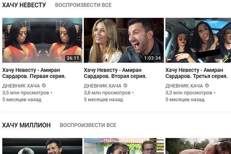The image size is (231, 154).
Task: Open the ХАЧУ МИЛЛИОН playlist heading
Action: (x=26, y=125)
